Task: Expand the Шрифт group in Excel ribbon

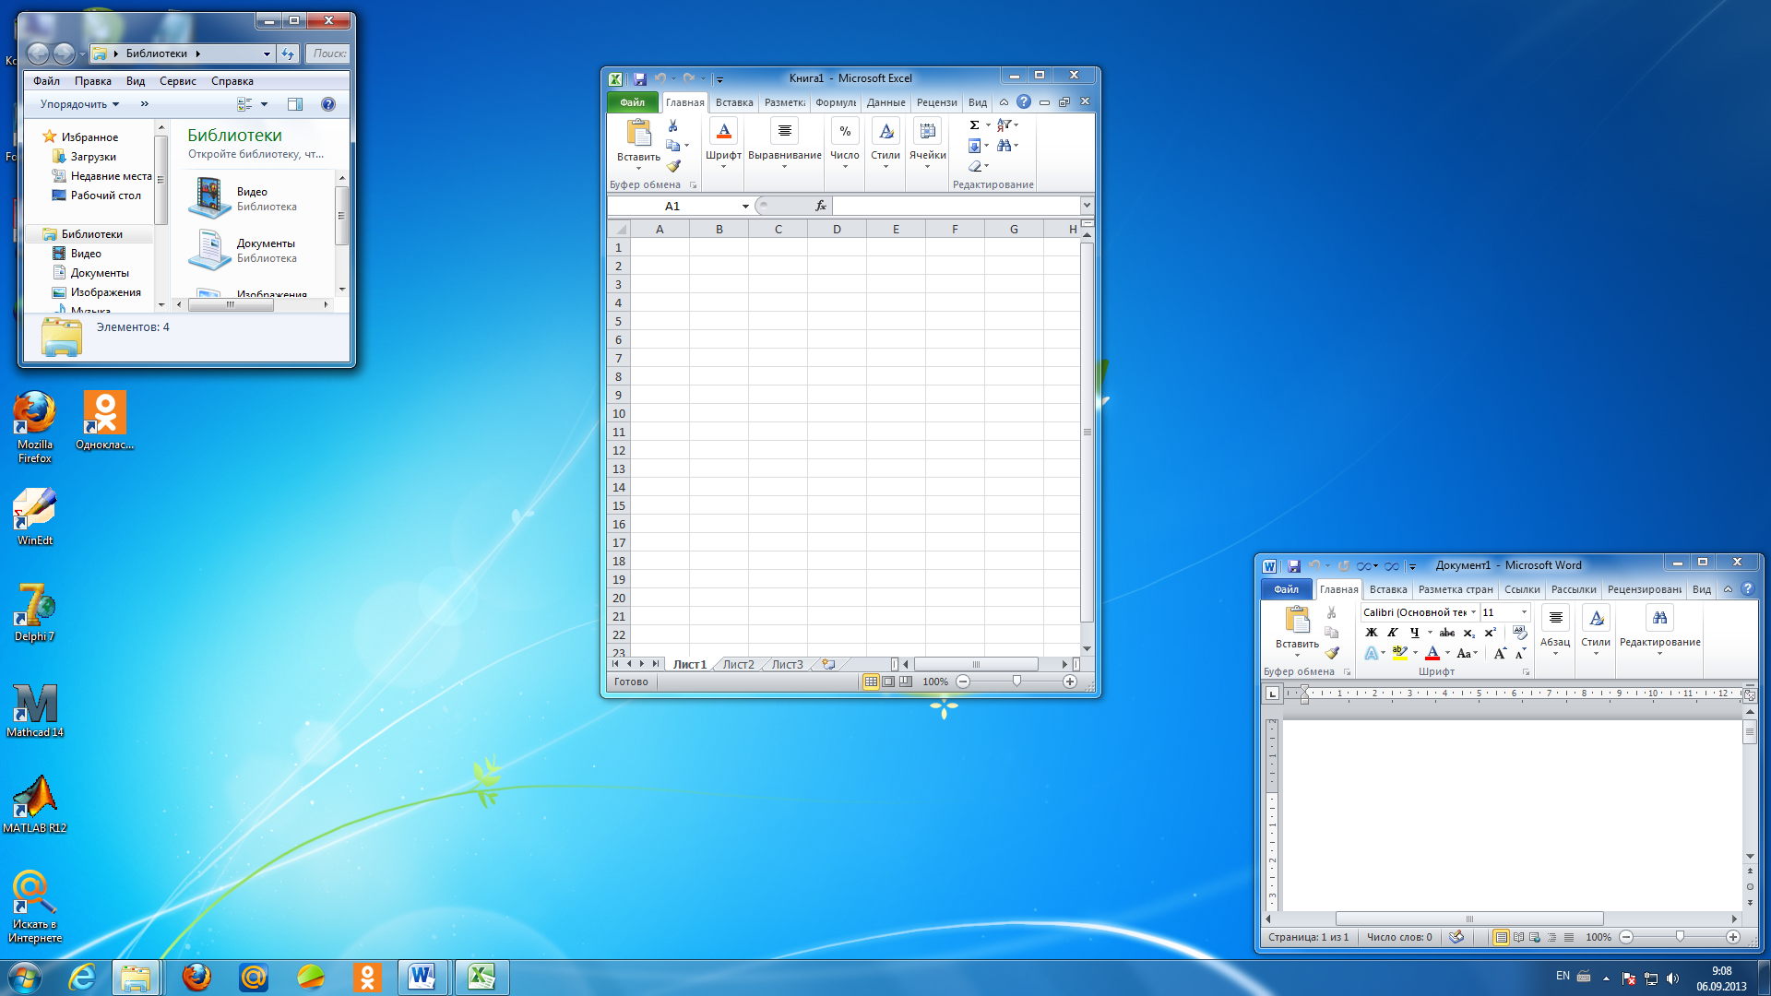Action: tap(724, 145)
